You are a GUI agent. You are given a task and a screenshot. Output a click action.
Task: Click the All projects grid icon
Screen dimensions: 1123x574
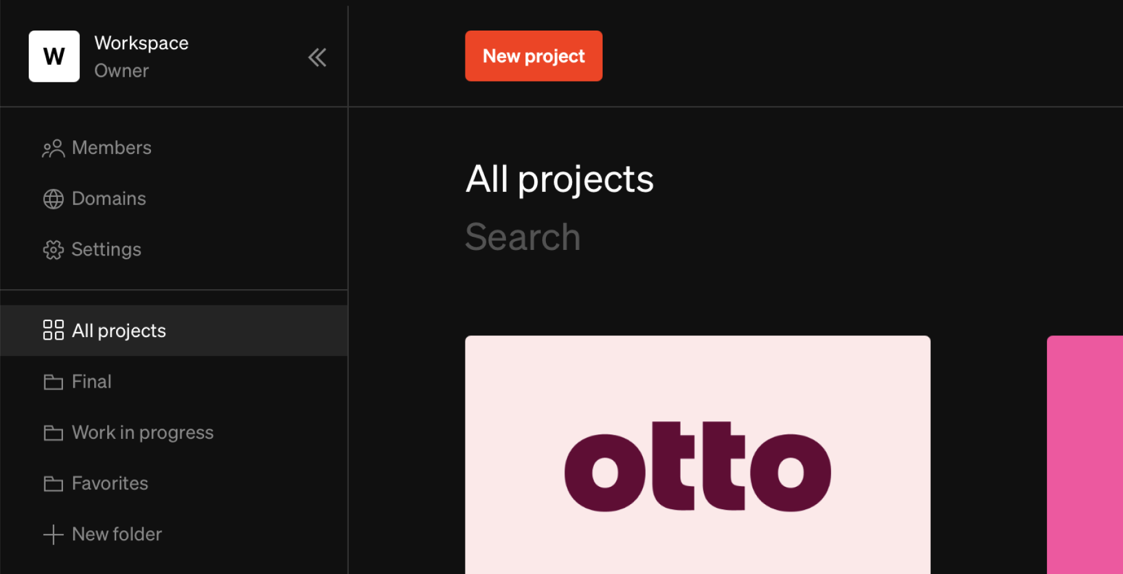pos(55,330)
